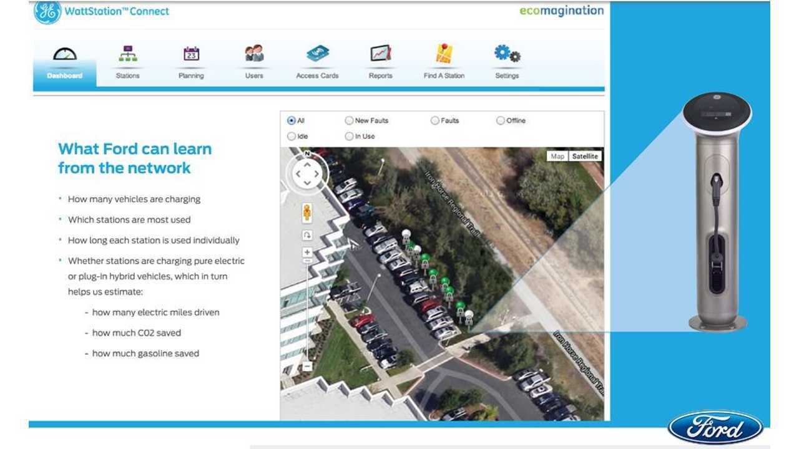Click the map pan navigation control
The width and height of the screenshot is (799, 449).
pos(307,174)
